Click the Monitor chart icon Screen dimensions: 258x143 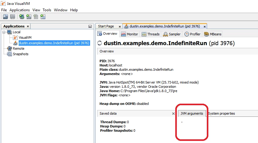123,34
